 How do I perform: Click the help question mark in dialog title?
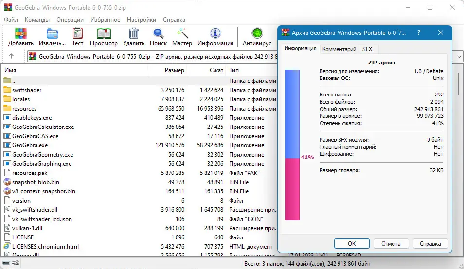coord(419,33)
